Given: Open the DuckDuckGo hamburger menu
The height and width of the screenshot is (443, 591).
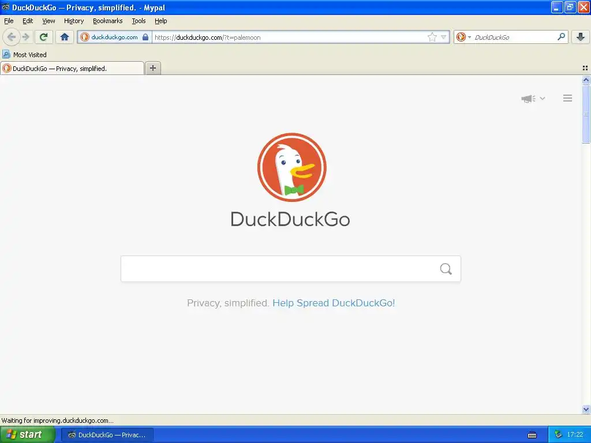Looking at the screenshot, I should (568, 98).
